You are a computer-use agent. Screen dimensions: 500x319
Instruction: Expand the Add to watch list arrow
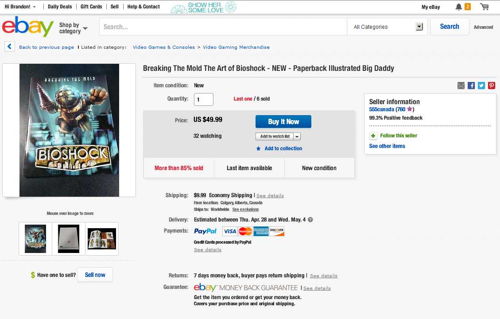coord(297,136)
